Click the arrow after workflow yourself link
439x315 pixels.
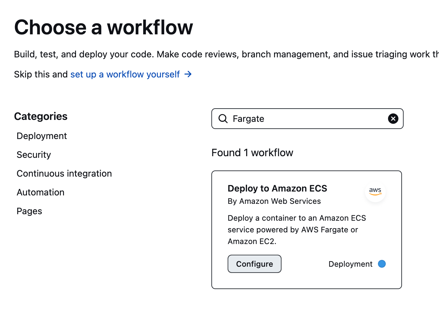click(x=188, y=74)
